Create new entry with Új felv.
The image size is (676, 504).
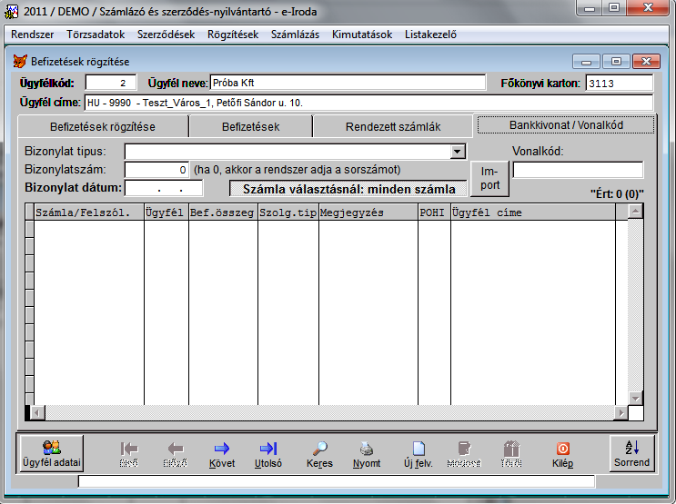[418, 453]
